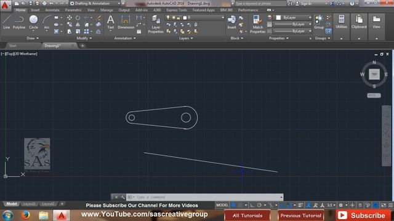Toggle grid display in status bar

coord(233,205)
